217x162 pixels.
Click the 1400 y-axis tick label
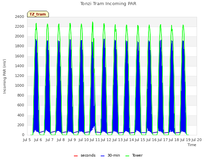pyautogui.click(x=20, y=66)
